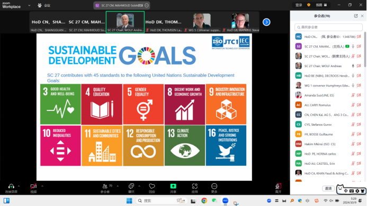Click the sign-in button in title bar
Screen dimensions: 367x206
pos(299,5)
